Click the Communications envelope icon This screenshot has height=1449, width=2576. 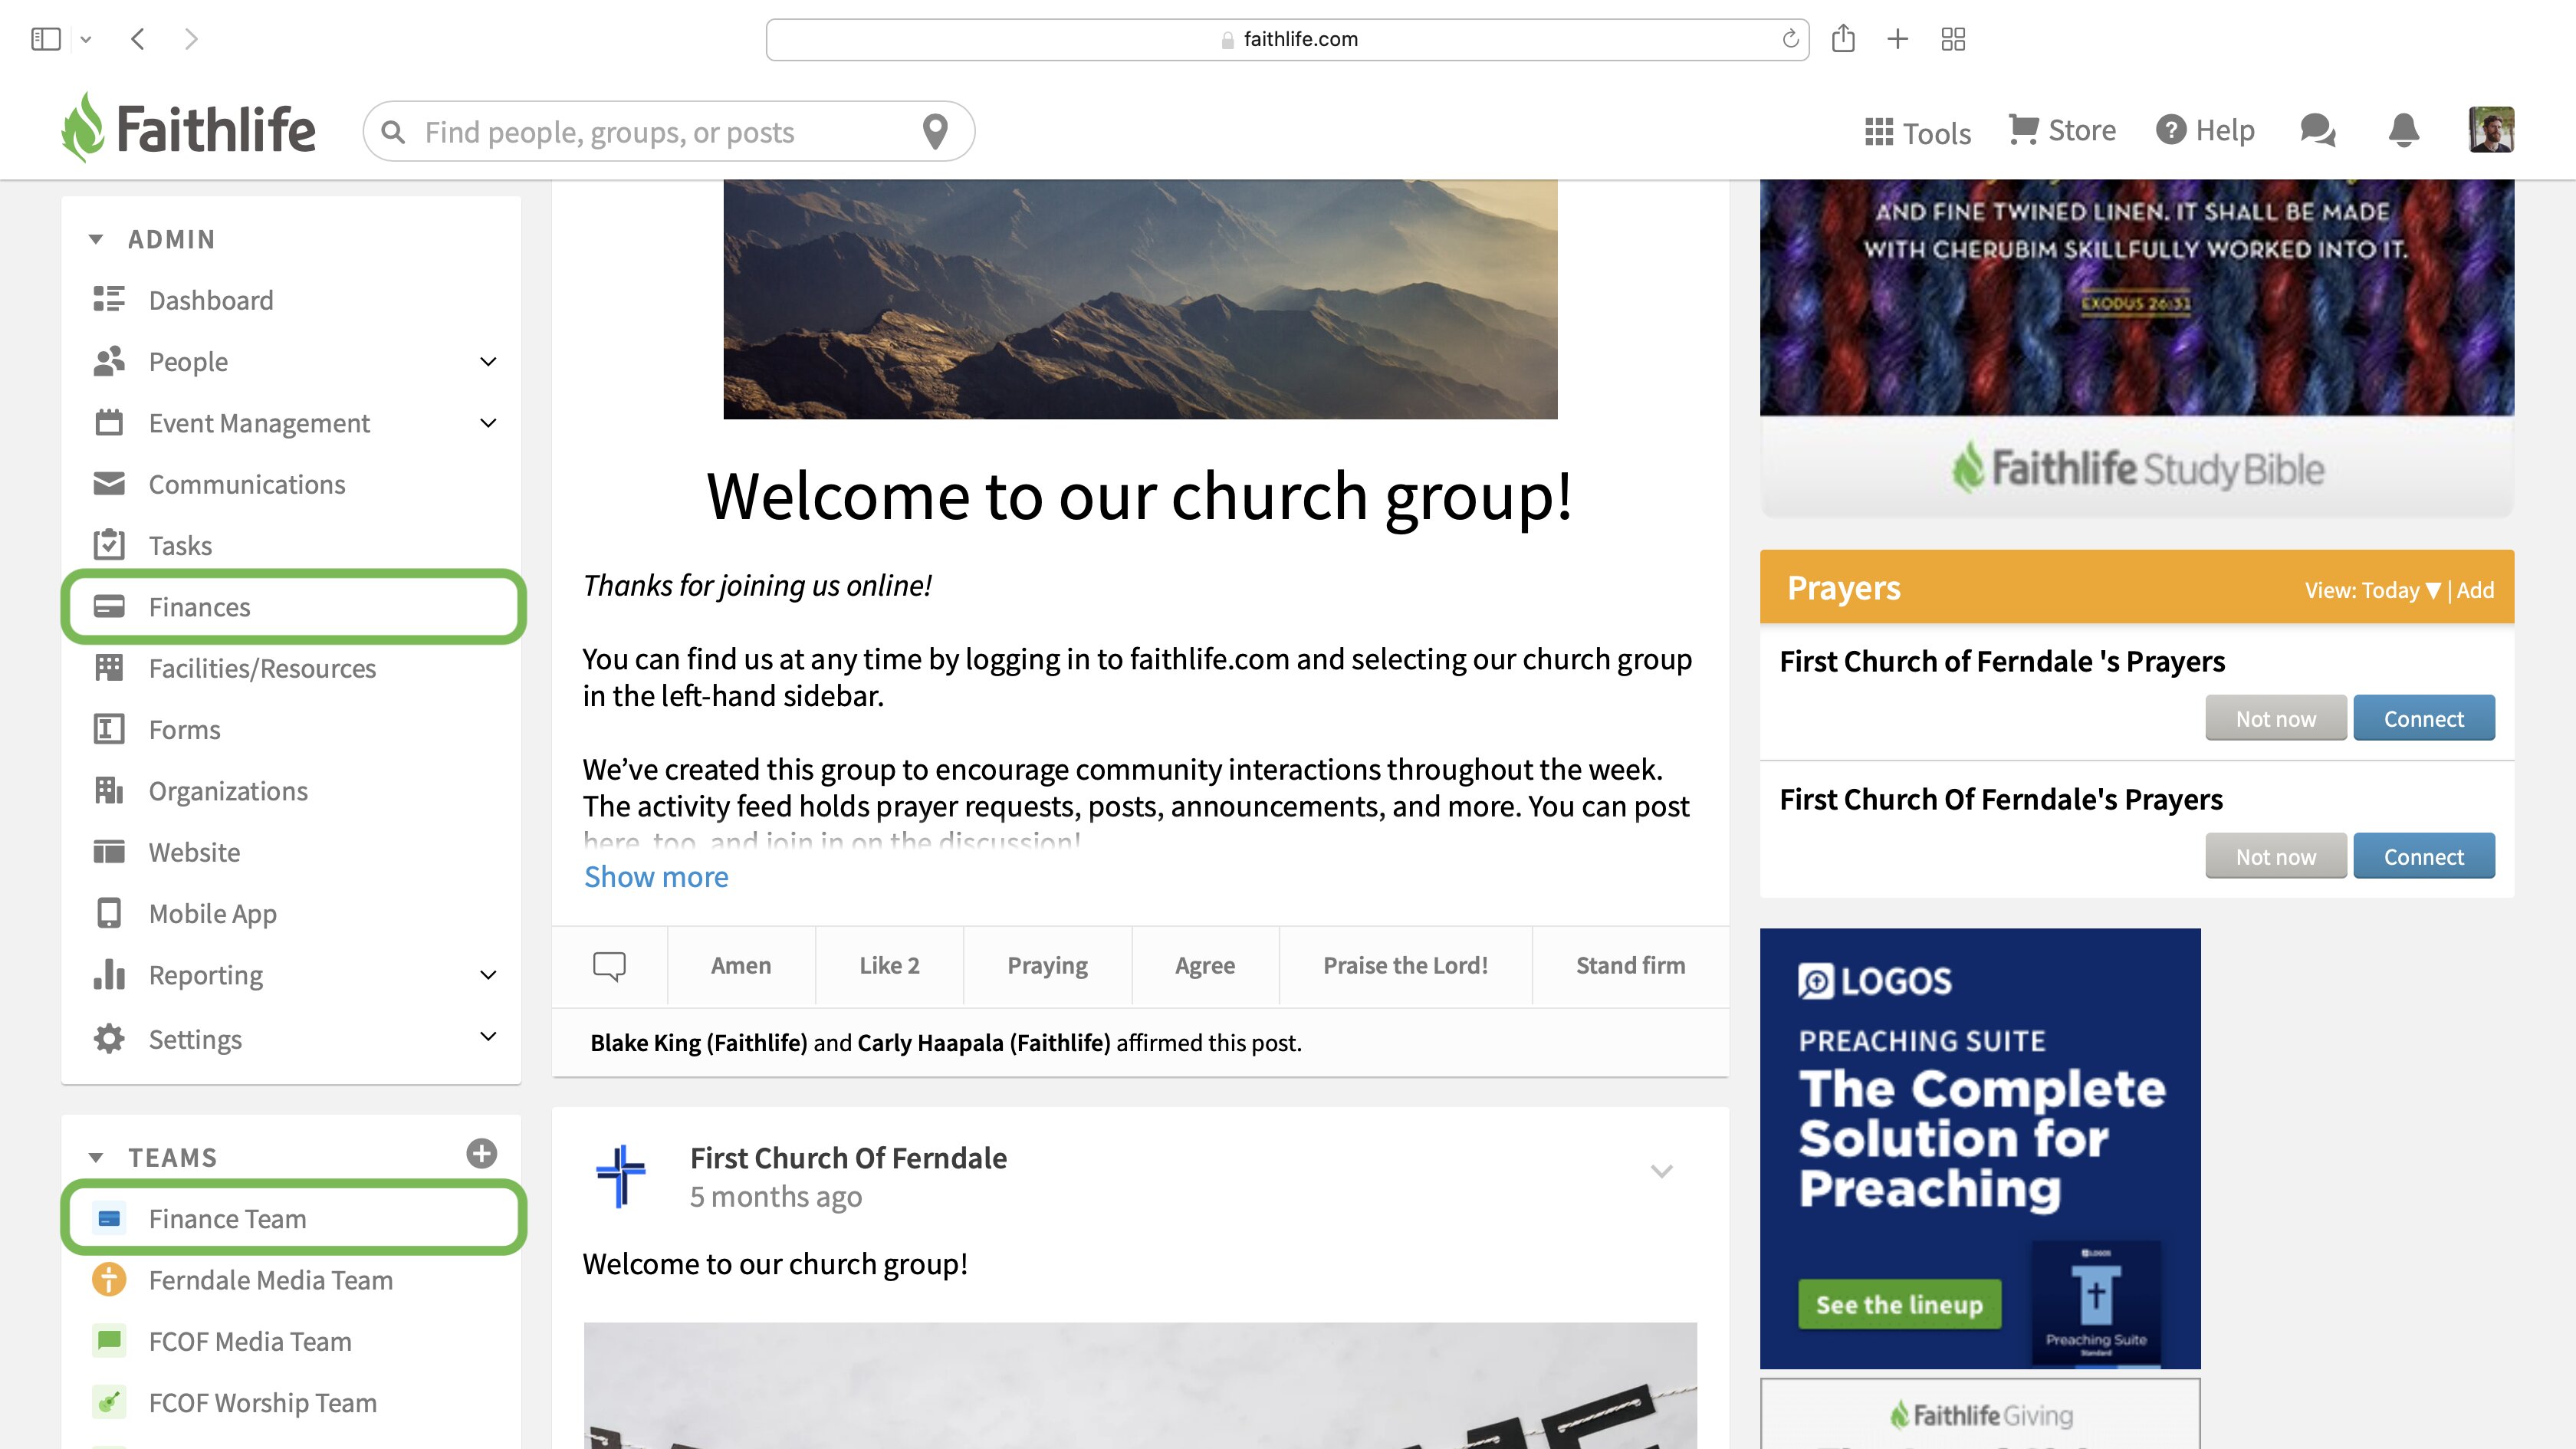click(x=109, y=483)
